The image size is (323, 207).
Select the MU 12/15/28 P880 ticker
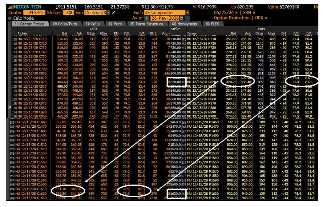pyautogui.click(x=201, y=108)
